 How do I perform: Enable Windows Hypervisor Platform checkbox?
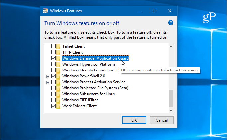tap(53, 64)
